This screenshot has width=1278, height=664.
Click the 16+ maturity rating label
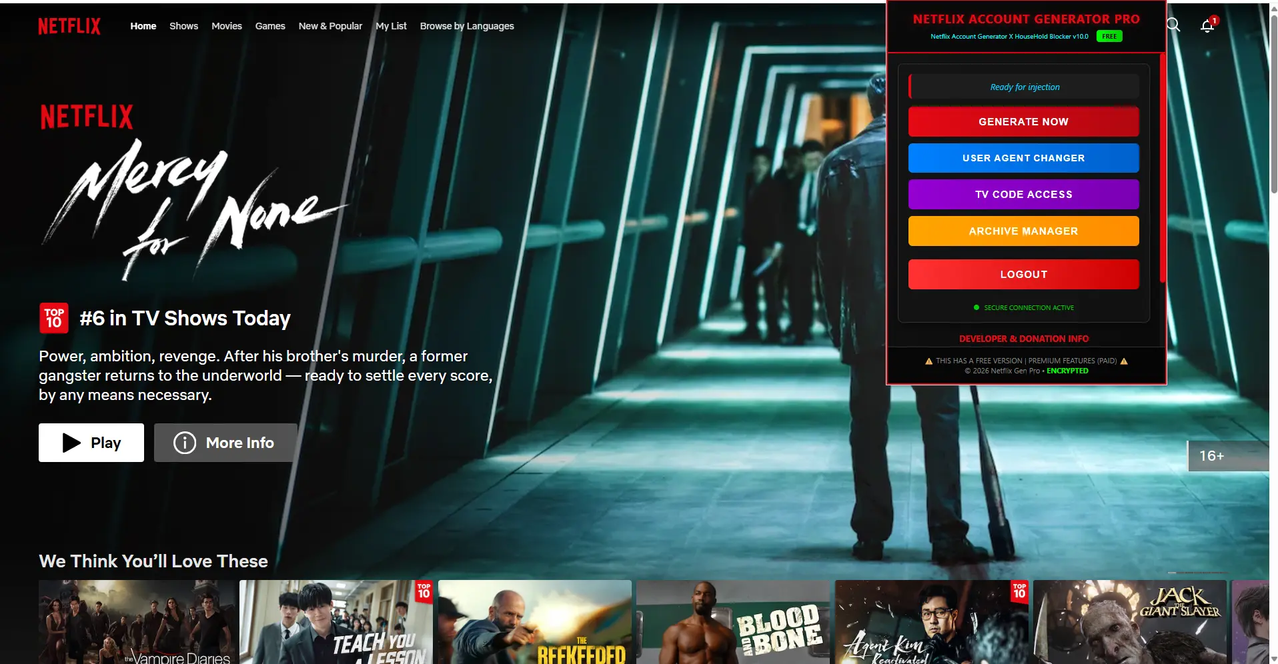pos(1212,456)
